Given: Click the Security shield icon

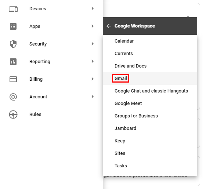Looking at the screenshot, I should [13, 44].
